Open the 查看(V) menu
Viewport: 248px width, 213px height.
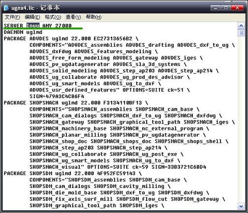click(73, 17)
